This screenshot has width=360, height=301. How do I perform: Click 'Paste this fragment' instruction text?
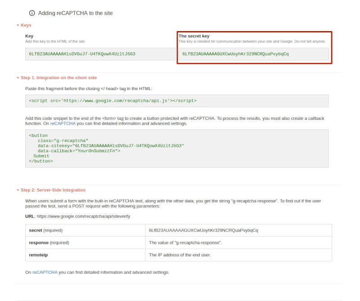[x=89, y=89]
